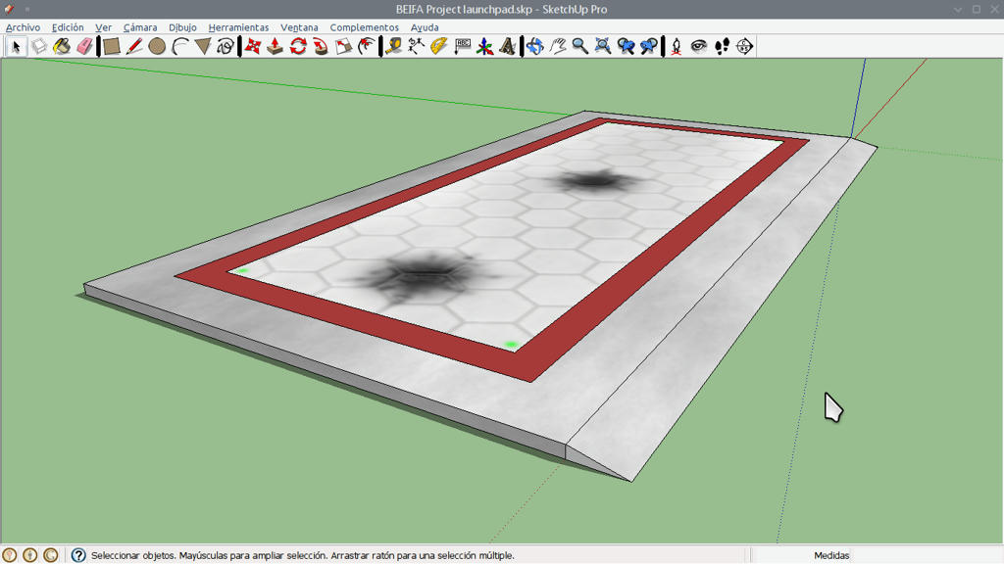The image size is (1004, 564).
Task: Open the Herramientas menu
Action: tap(239, 27)
